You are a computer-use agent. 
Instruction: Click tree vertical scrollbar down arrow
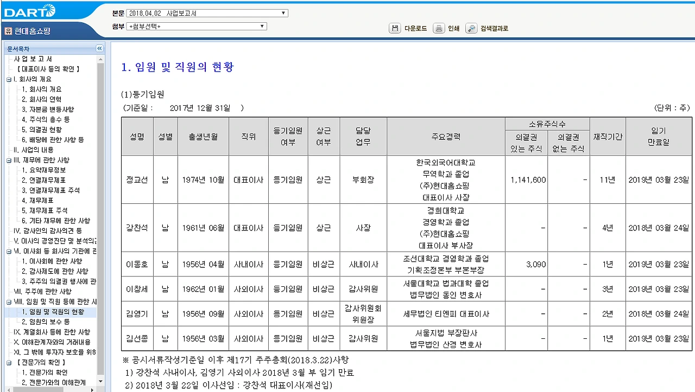(x=100, y=382)
